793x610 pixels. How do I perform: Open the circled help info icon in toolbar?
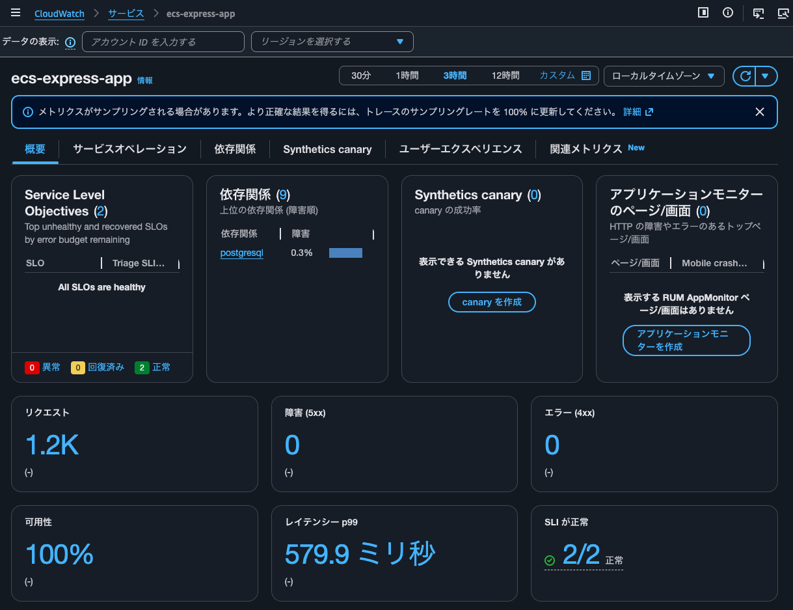728,12
